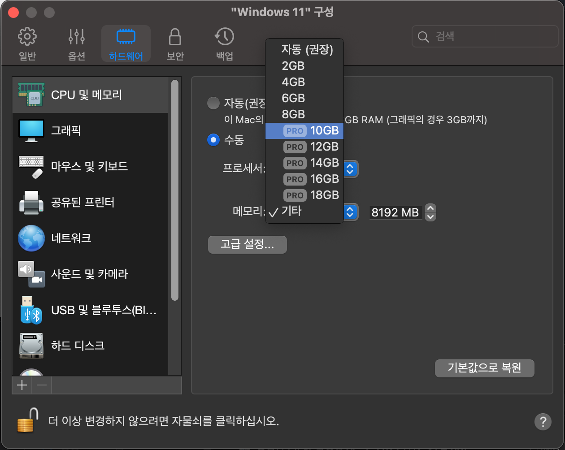Screen dimensions: 565x450
Task: Select 마우스 및 키보드 in the sidebar
Action: coord(90,166)
